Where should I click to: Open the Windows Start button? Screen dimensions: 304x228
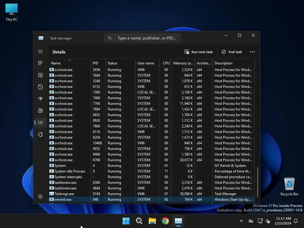pyautogui.click(x=126, y=221)
